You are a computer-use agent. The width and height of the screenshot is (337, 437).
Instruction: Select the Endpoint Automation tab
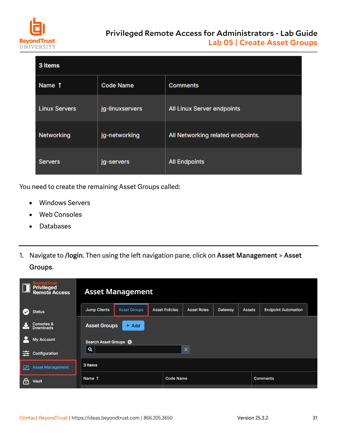point(283,310)
